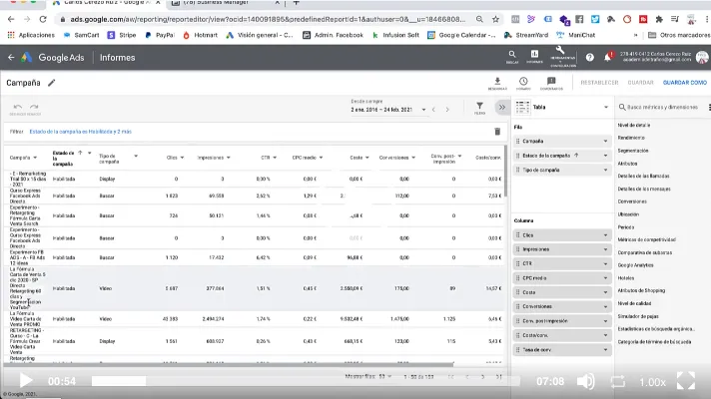Expand Google Analytics category
711x399 pixels.
point(635,265)
